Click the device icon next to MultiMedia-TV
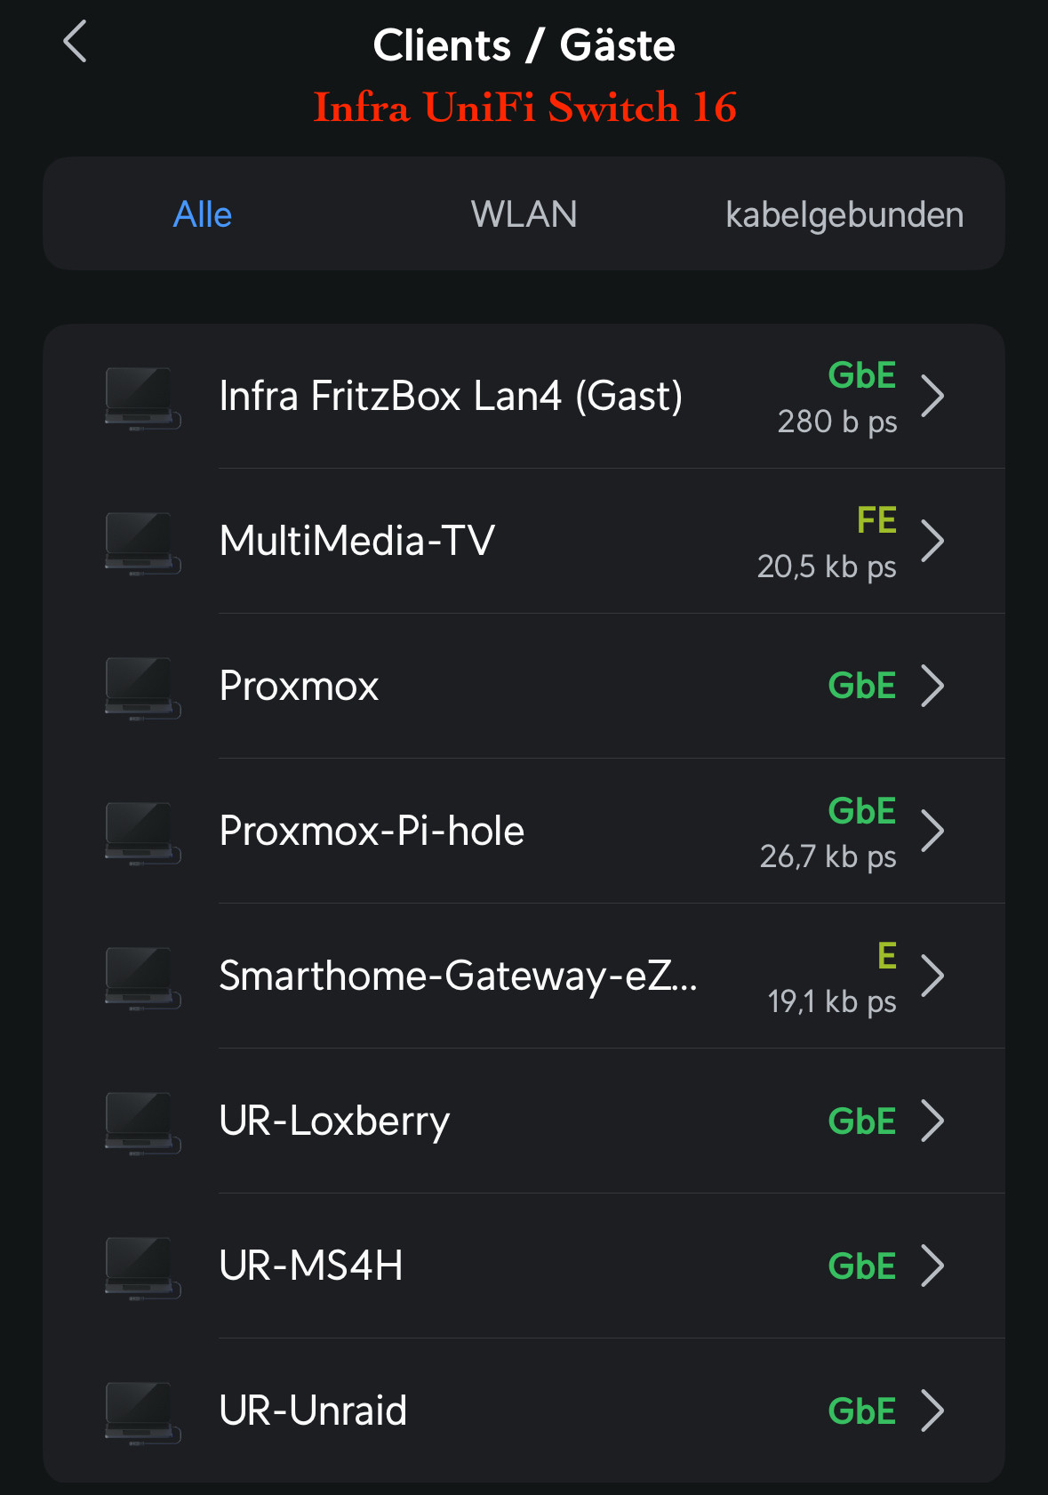1048x1495 pixels. point(142,543)
